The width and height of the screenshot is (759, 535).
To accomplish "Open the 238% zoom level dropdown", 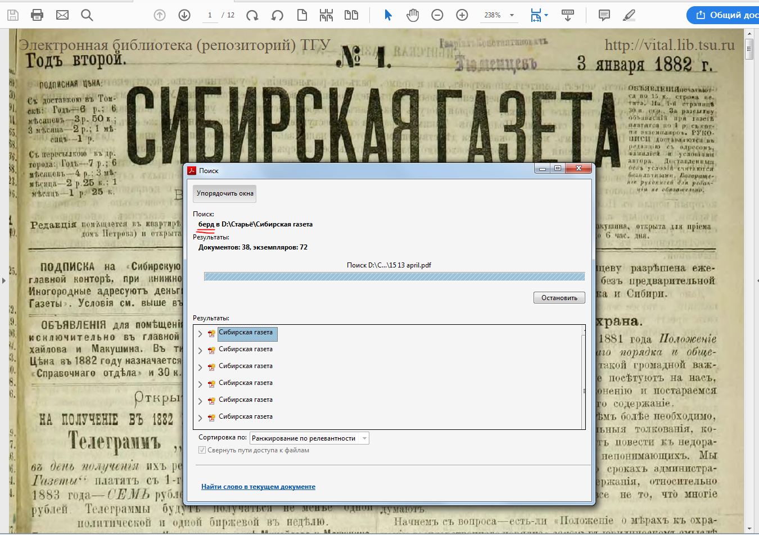I will (512, 15).
